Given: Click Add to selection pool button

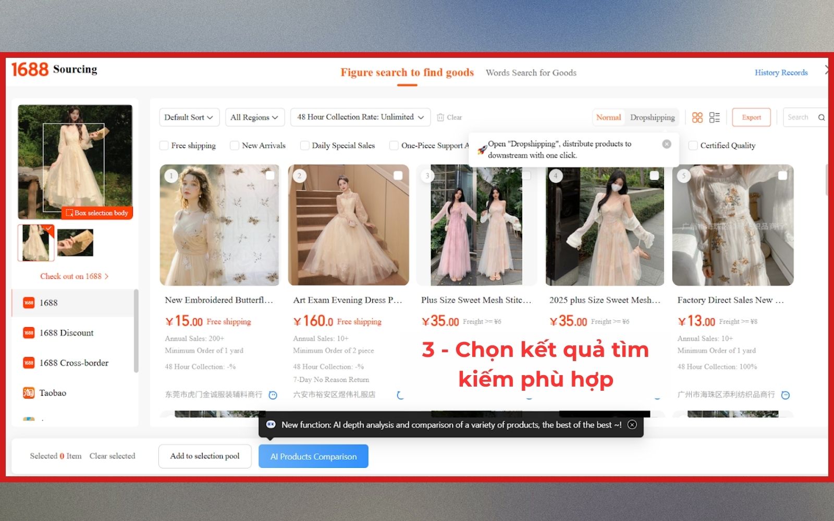Looking at the screenshot, I should coord(205,456).
